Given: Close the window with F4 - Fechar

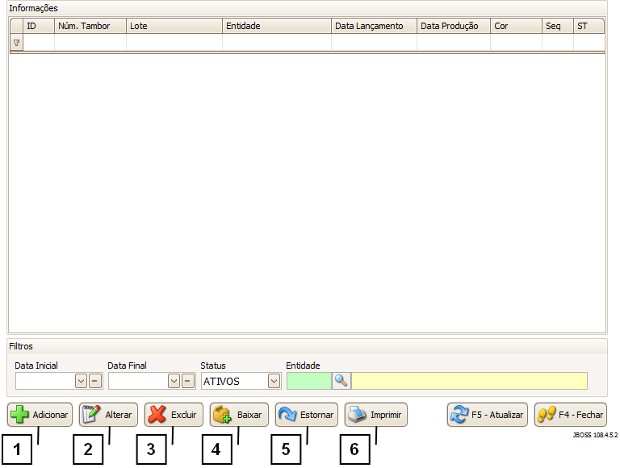Looking at the screenshot, I should click(x=570, y=415).
